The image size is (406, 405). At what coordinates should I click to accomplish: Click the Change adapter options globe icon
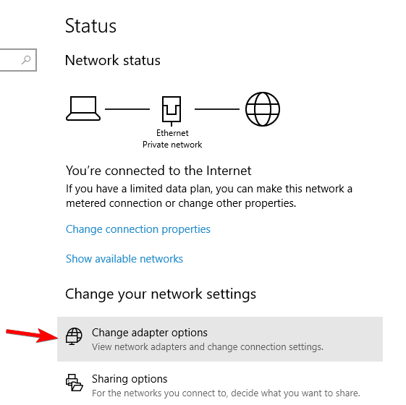tap(74, 336)
